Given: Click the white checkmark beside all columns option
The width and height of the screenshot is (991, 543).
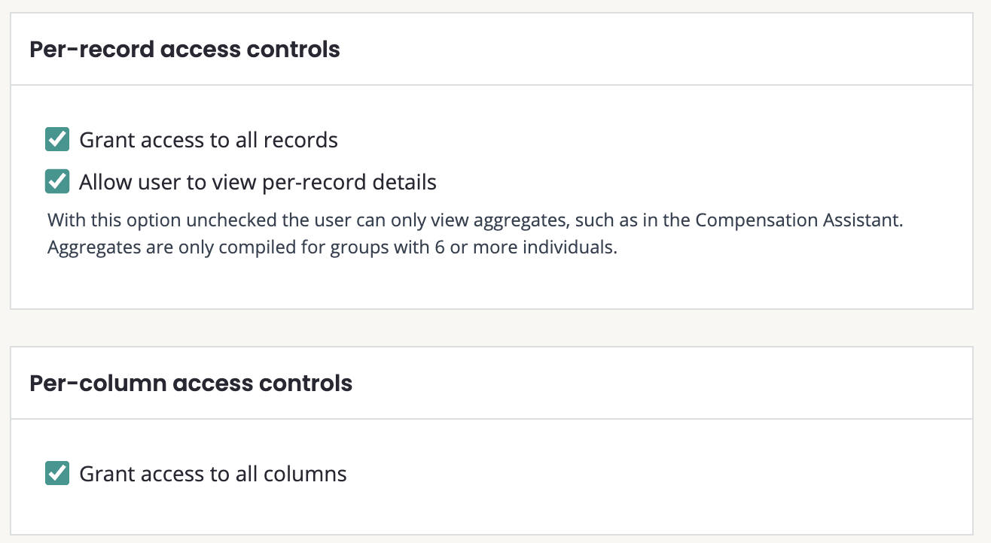Looking at the screenshot, I should point(57,474).
